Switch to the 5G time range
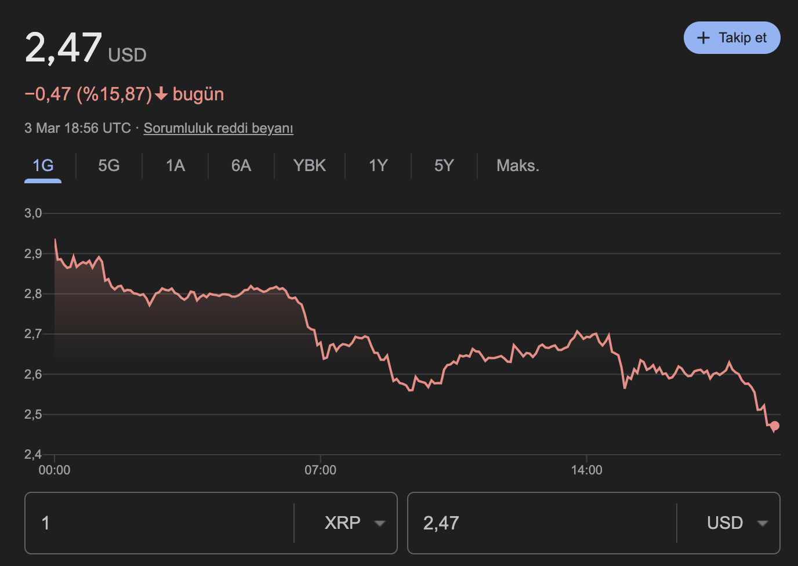The width and height of the screenshot is (798, 566). pyautogui.click(x=109, y=166)
